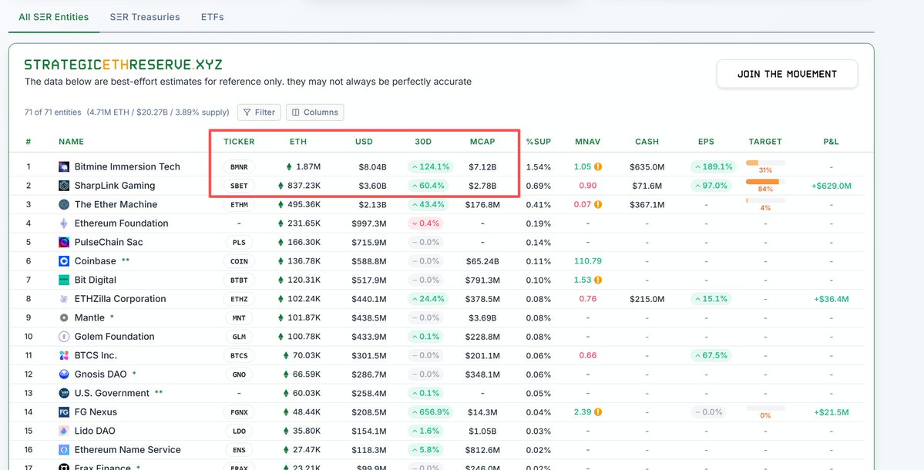Sort by the MCAP column header
The height and width of the screenshot is (470, 924).
point(482,141)
